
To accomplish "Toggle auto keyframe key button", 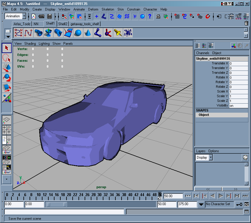I will tap(239, 204).
